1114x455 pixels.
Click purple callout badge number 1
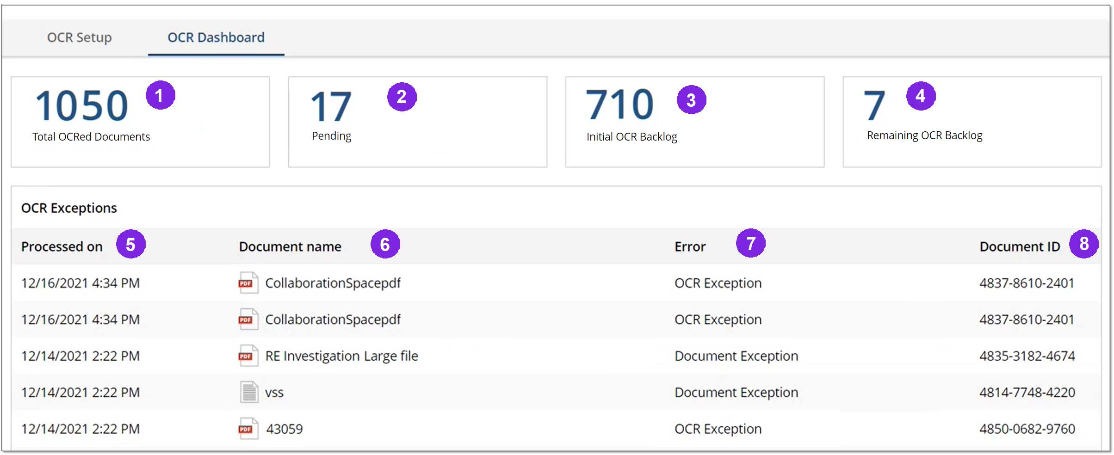[161, 95]
